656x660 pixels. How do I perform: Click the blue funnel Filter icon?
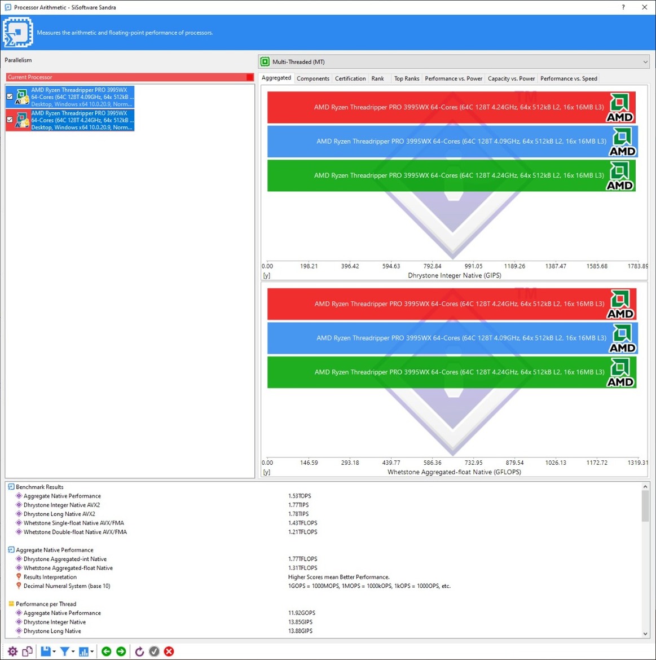click(x=64, y=651)
